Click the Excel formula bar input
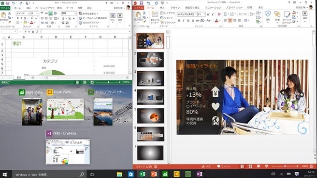 pyautogui.click(x=85, y=32)
